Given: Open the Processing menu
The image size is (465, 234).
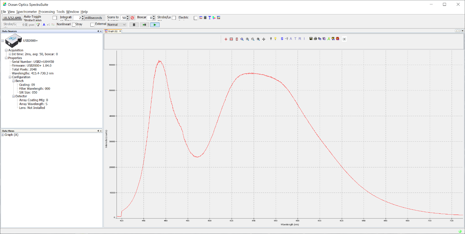Looking at the screenshot, I should click(x=46, y=12).
